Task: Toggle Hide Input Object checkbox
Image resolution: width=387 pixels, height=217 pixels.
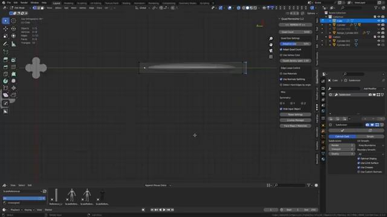Action: tap(281, 109)
